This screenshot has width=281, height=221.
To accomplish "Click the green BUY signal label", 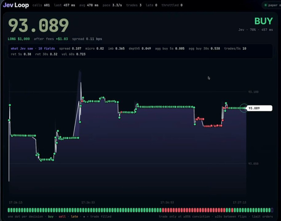I will (263, 21).
